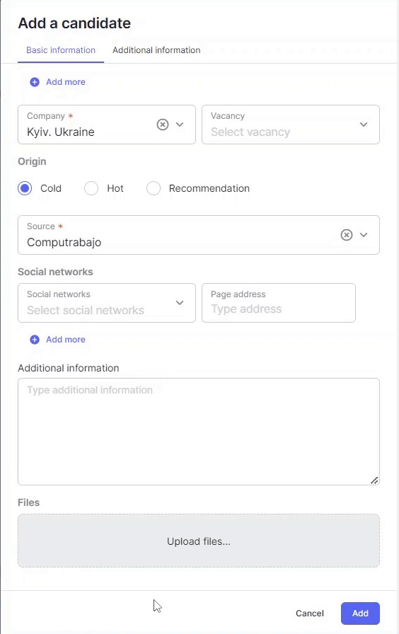
Task: Select the Basic information tab
Action: click(61, 50)
